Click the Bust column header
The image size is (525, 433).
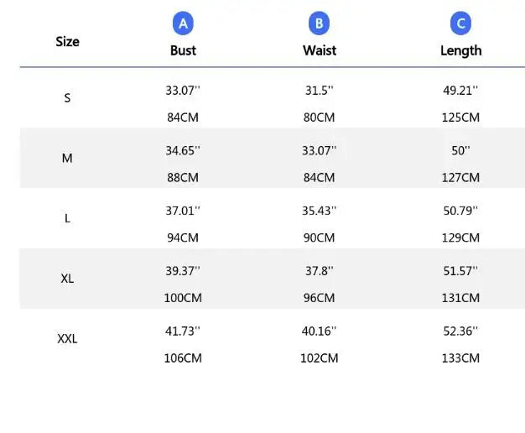click(183, 50)
